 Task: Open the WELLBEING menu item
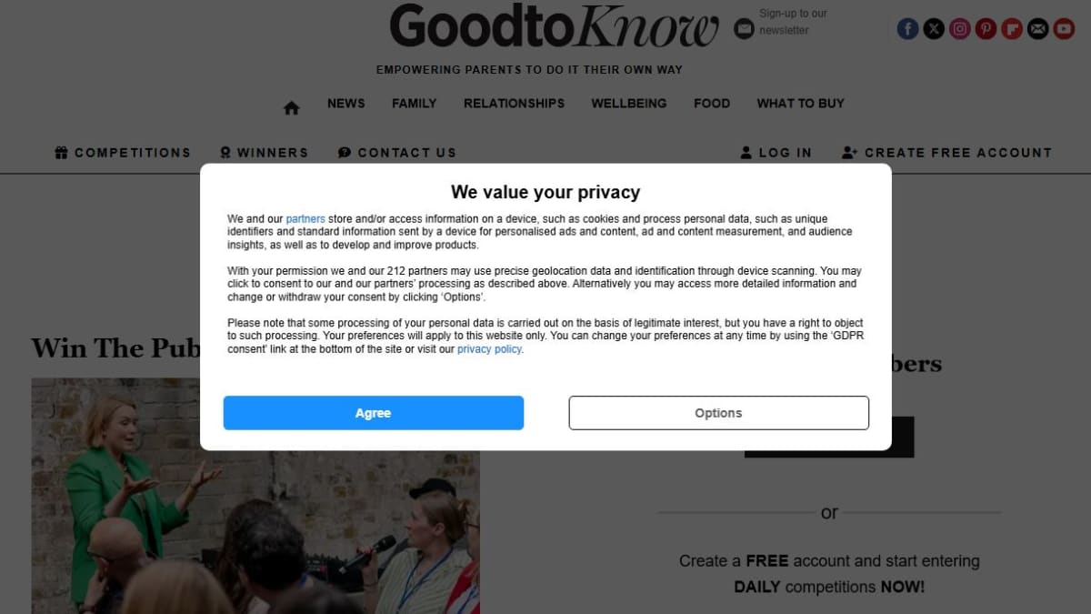tap(629, 104)
